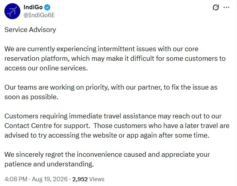237x186 pixels.
Task: Open the IndiGo profile avatar
Action: point(12,11)
